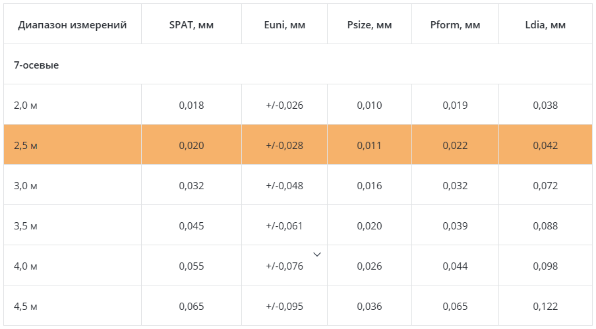
Task: Click the 'SPAT, мм' column header
Action: 191,25
